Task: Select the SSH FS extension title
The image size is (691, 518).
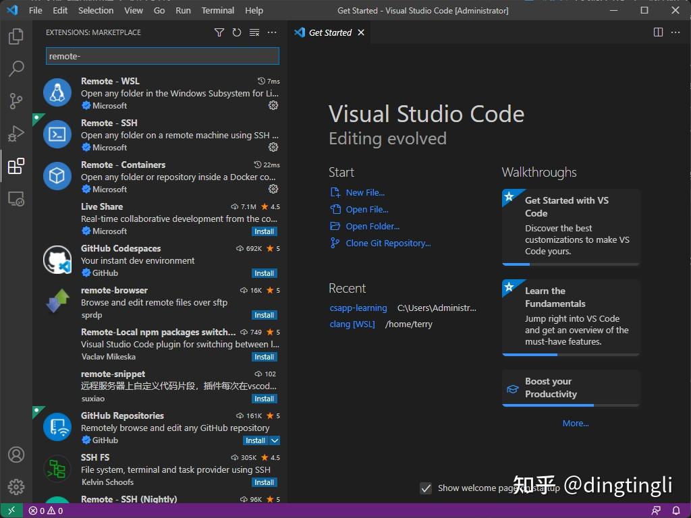Action: tap(94, 457)
